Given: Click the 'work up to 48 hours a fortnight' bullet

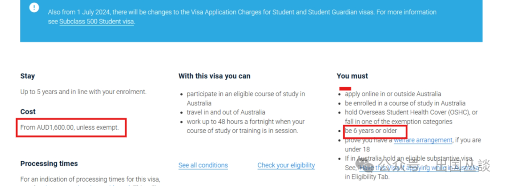Looking at the screenshot, I should (x=246, y=126).
